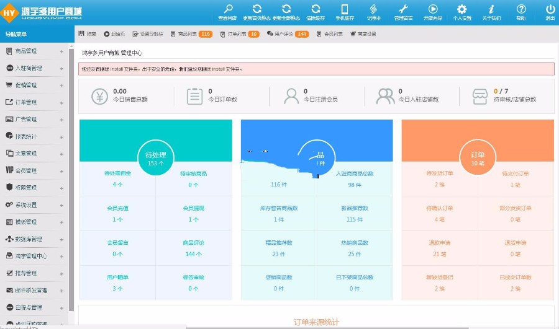Open the 手机缓存 phone icon

345,9
